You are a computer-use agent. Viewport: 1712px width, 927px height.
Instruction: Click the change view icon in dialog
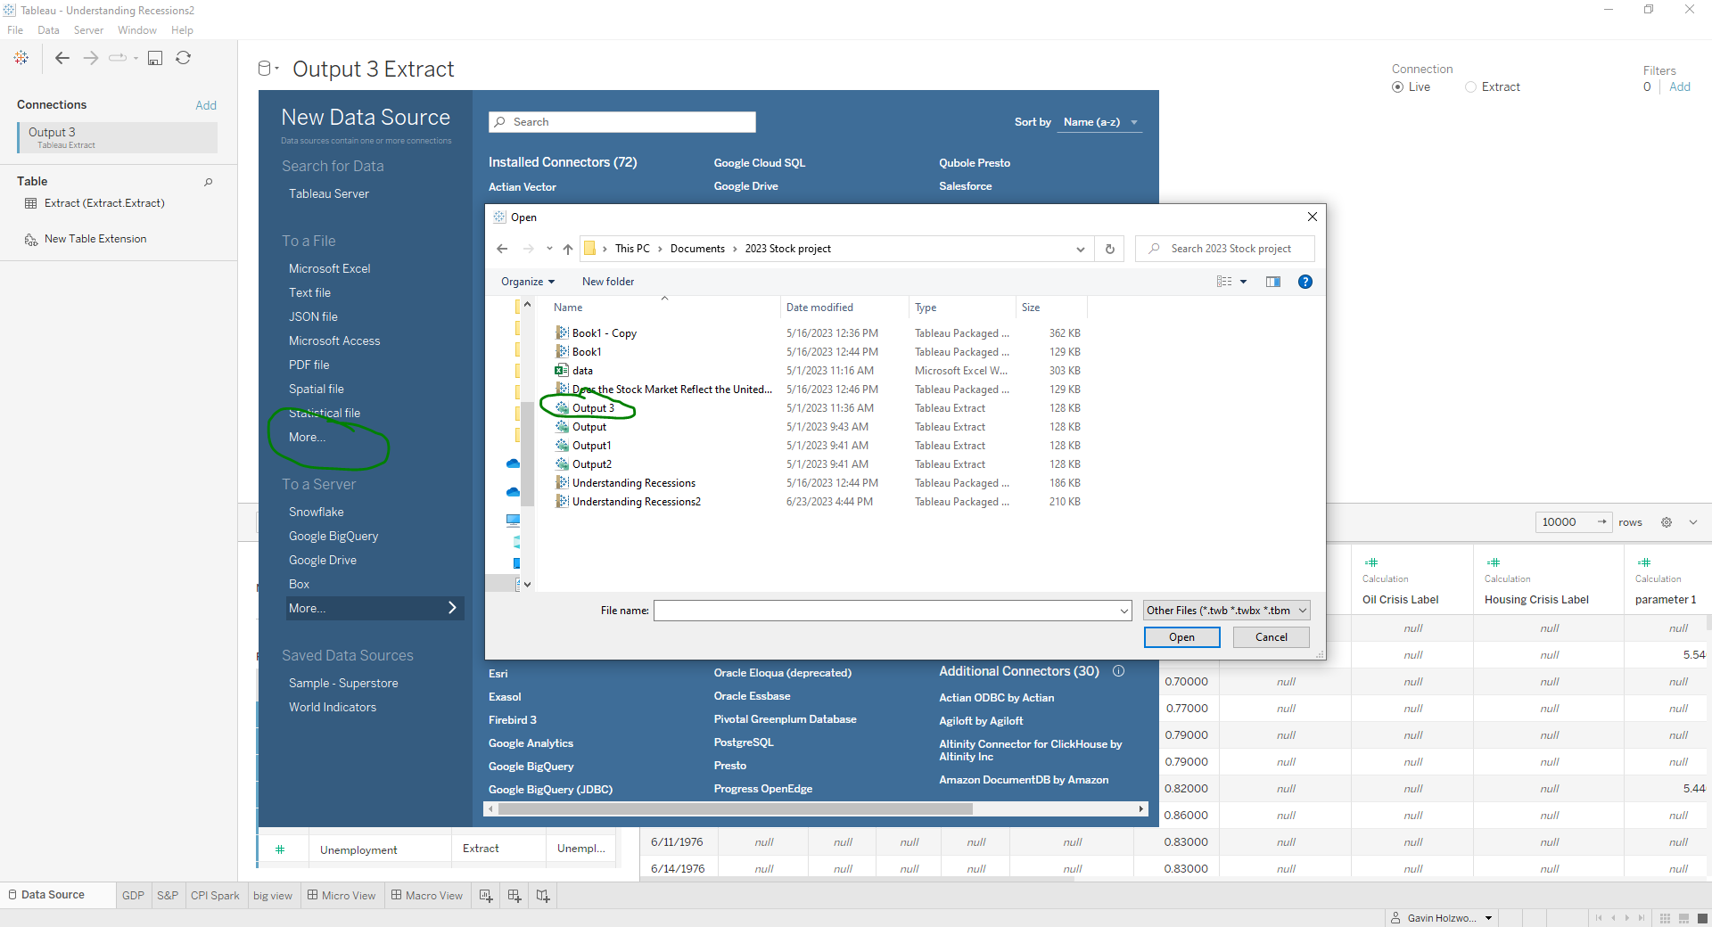coord(1224,282)
